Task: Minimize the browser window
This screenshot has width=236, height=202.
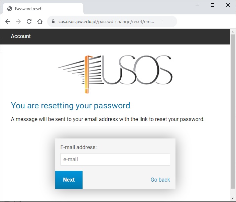Action: click(197, 5)
